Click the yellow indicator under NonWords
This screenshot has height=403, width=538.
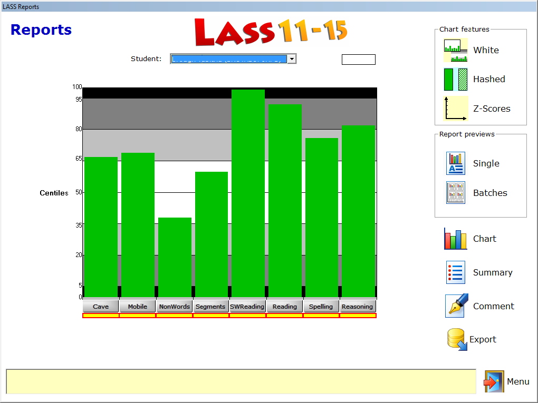(174, 316)
